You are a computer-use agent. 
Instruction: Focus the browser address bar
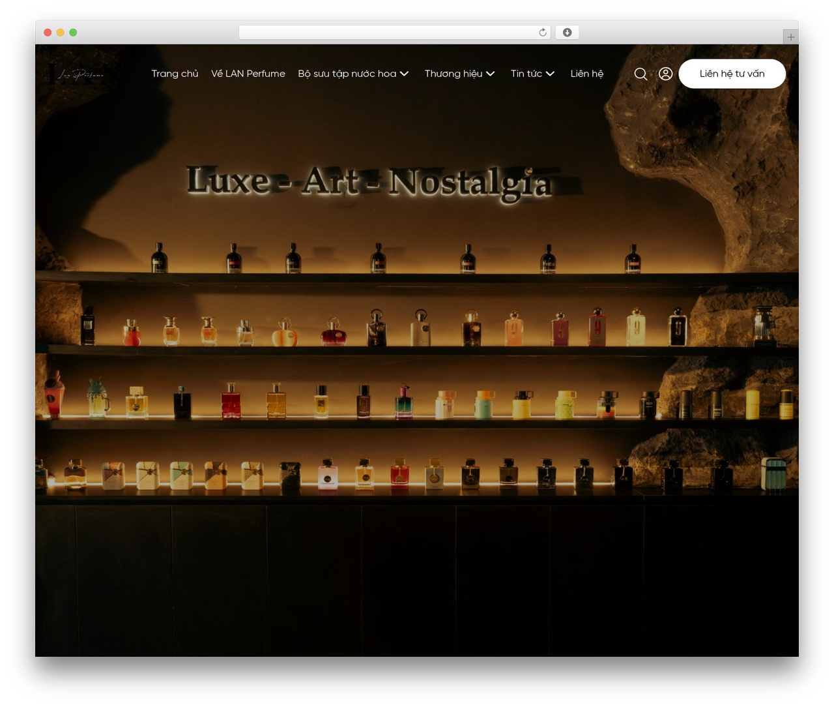click(394, 33)
